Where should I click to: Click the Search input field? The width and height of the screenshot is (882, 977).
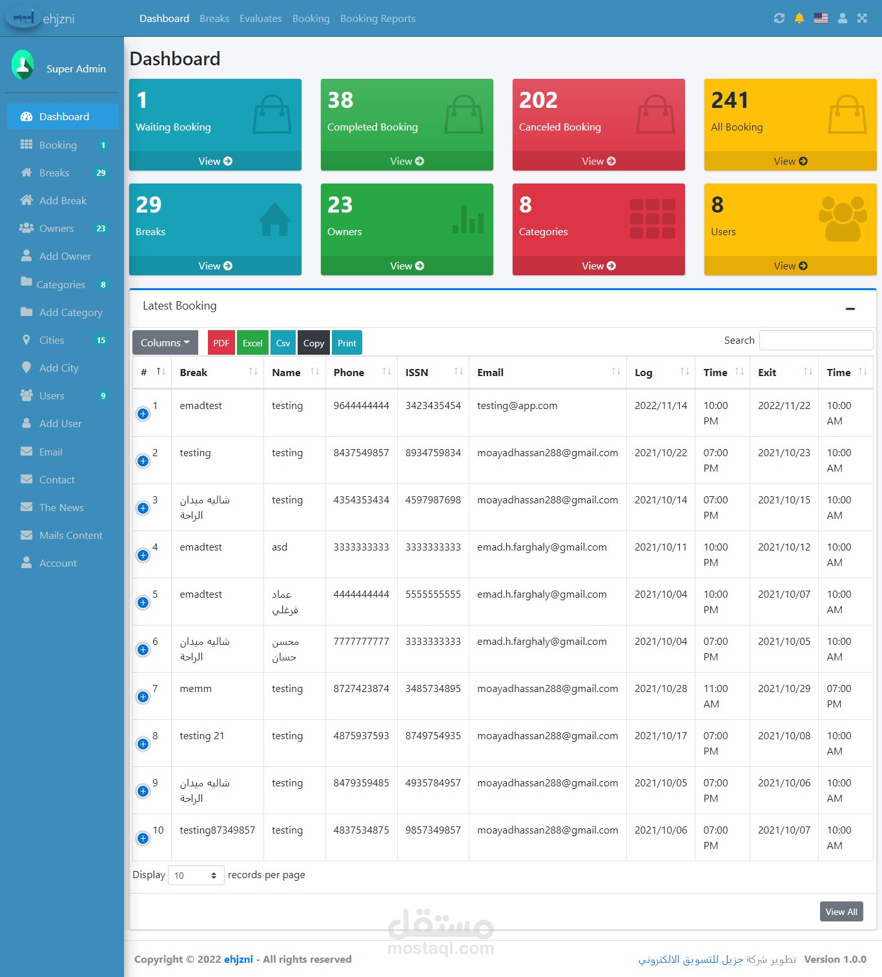[816, 340]
